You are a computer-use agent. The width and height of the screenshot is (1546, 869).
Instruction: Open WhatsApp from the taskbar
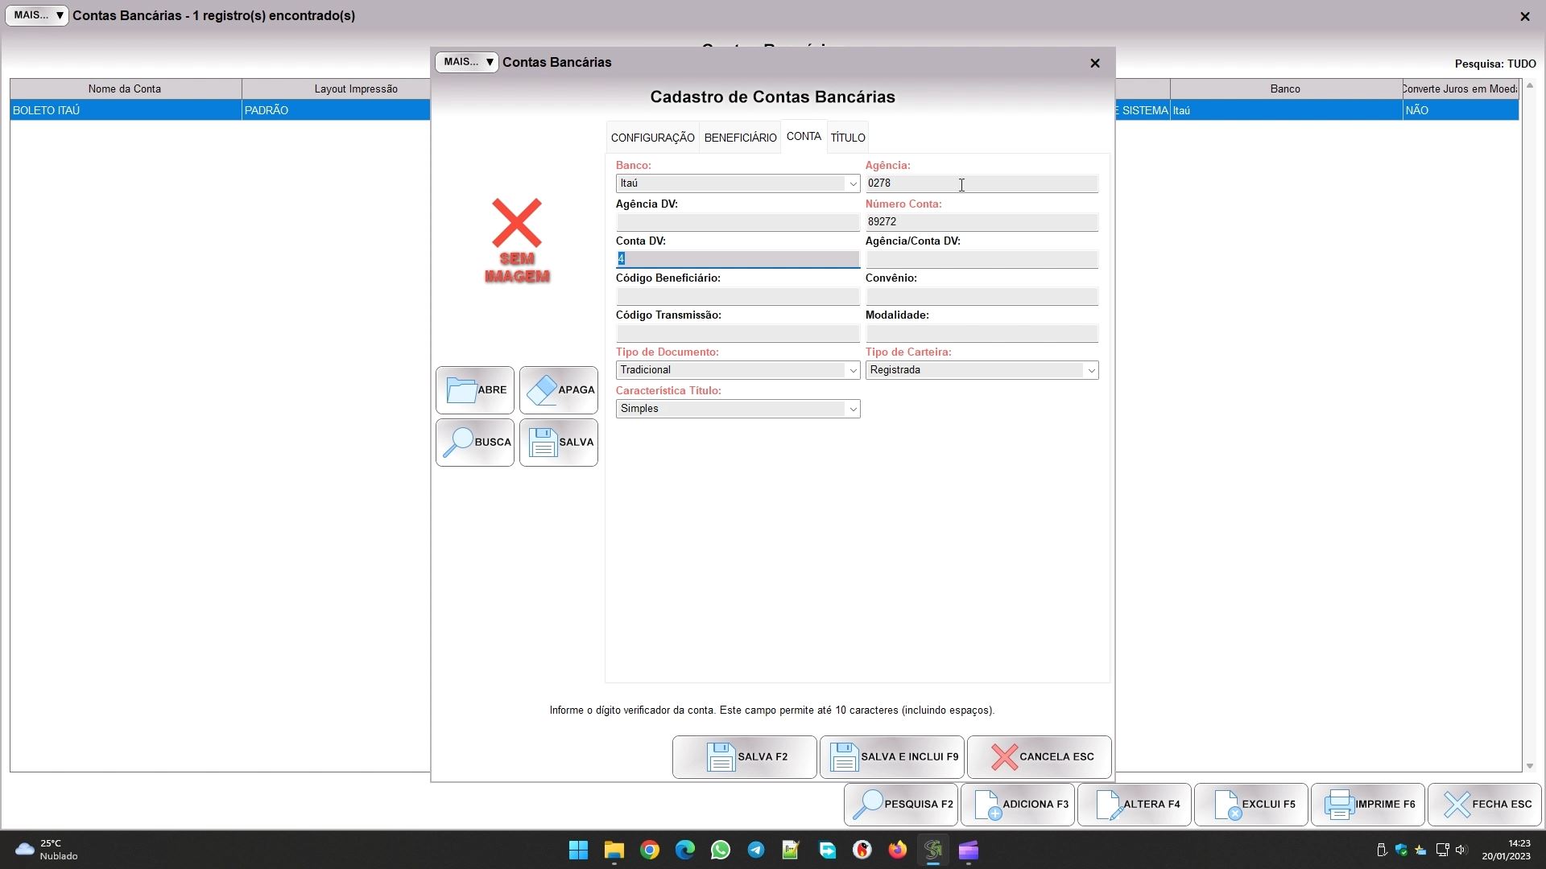click(721, 850)
